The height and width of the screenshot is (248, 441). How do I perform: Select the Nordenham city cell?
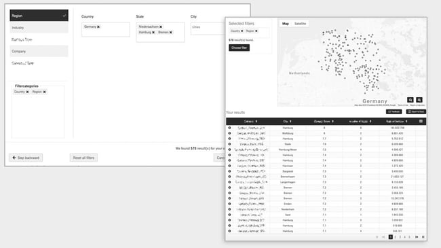(x=288, y=209)
